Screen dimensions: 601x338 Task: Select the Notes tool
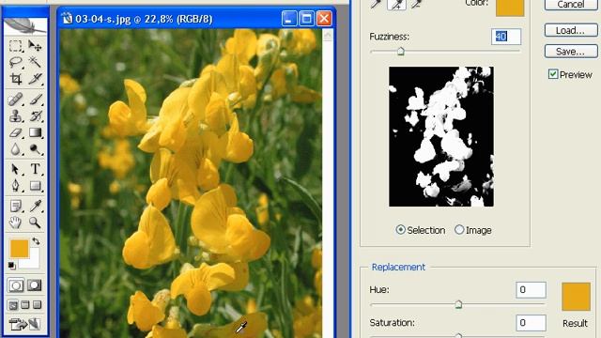pyautogui.click(x=15, y=206)
